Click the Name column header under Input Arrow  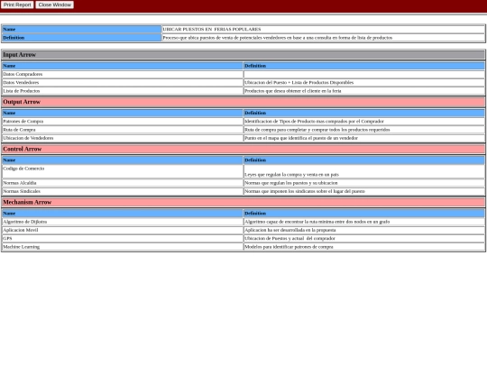point(123,66)
